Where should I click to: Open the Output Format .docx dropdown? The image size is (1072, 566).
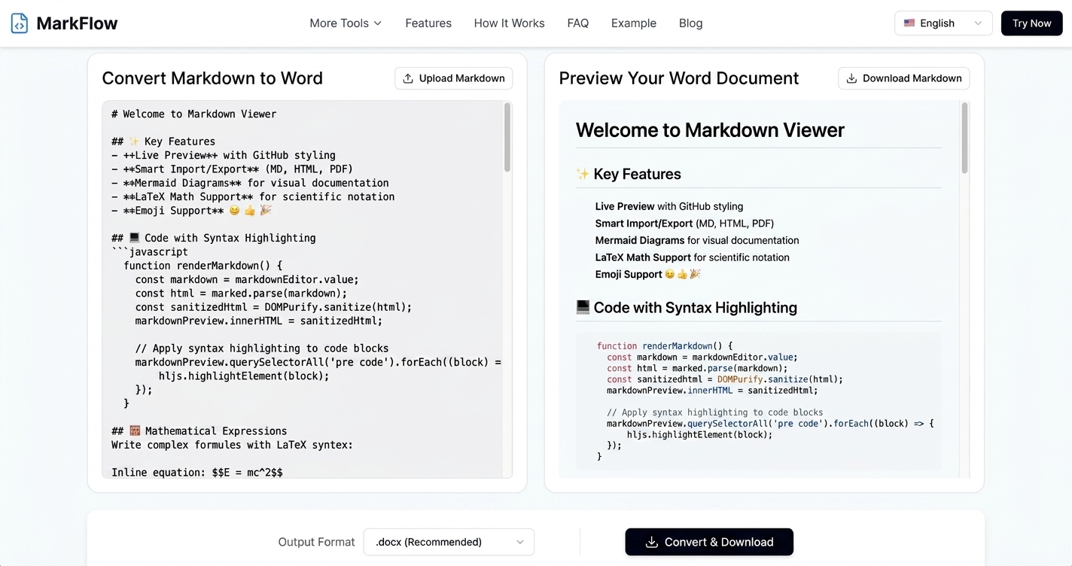pos(449,542)
